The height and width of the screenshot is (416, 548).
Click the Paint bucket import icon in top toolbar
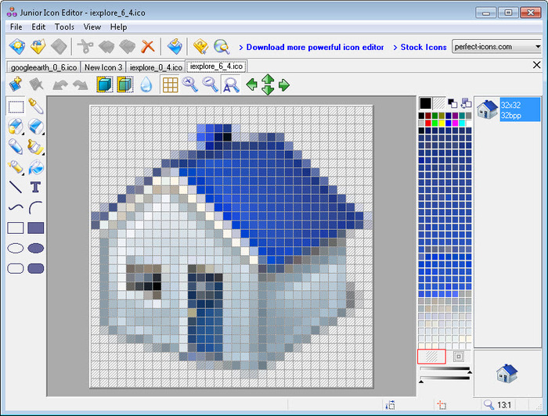click(175, 46)
